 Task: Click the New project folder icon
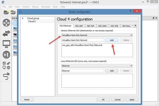pos(6,12)
